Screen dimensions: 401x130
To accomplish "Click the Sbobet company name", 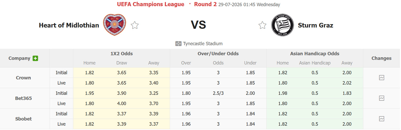I will coord(23,119).
